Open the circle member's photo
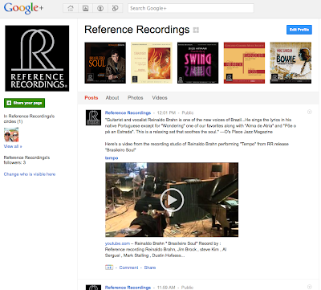This screenshot has width=321, height=290. 11,135
